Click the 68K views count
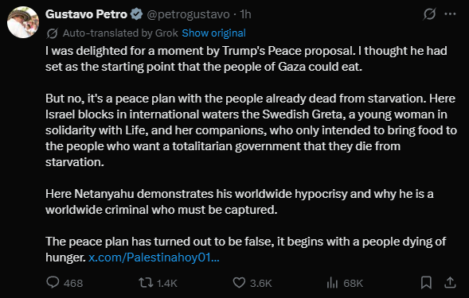 (x=354, y=283)
